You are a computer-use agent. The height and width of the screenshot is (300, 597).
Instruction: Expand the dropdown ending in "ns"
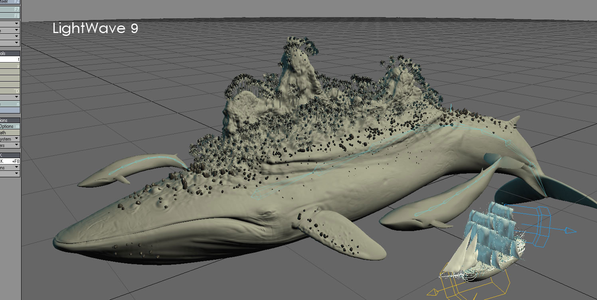tap(10, 168)
